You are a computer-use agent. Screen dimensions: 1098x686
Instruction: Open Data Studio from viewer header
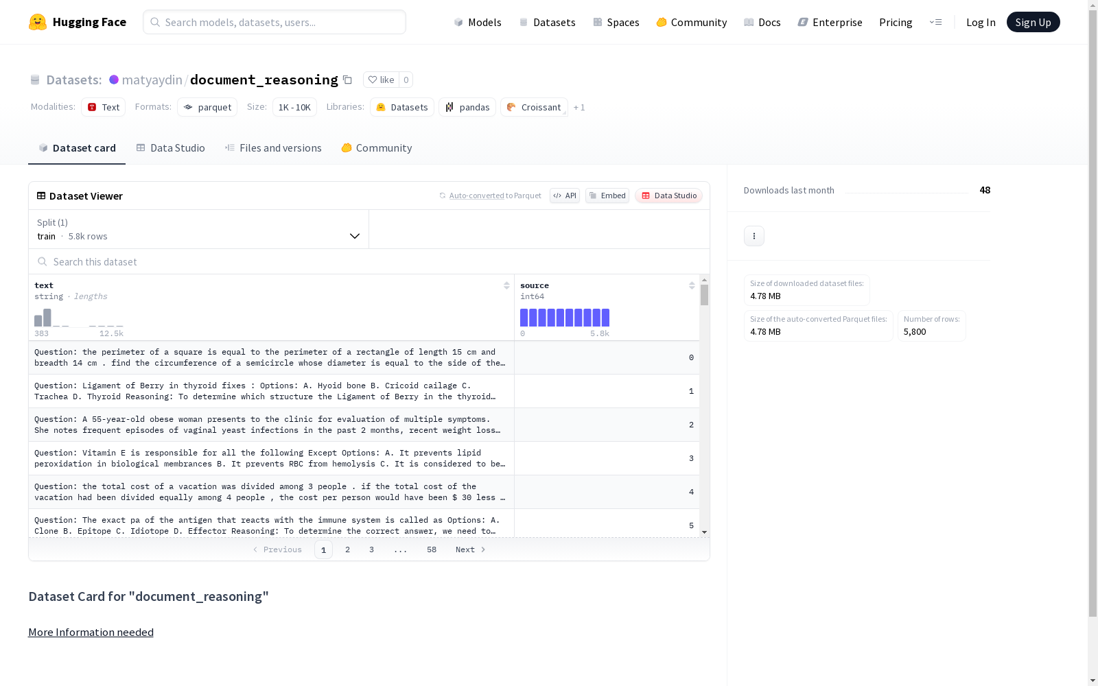coord(669,196)
